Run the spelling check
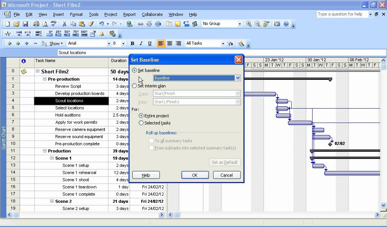The height and width of the screenshot is (227, 387). [x=54, y=24]
